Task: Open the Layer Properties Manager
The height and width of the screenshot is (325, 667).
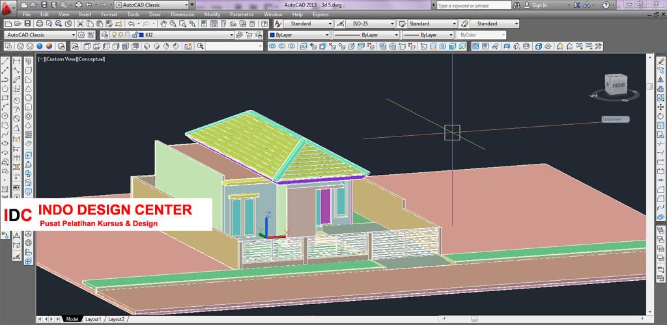Action: 105,35
